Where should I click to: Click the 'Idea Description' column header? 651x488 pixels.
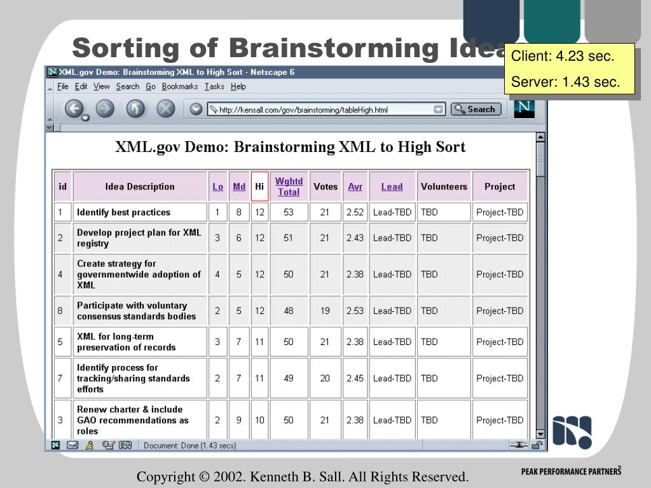[x=140, y=186]
